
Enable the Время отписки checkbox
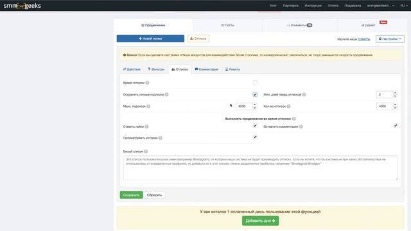(x=255, y=83)
